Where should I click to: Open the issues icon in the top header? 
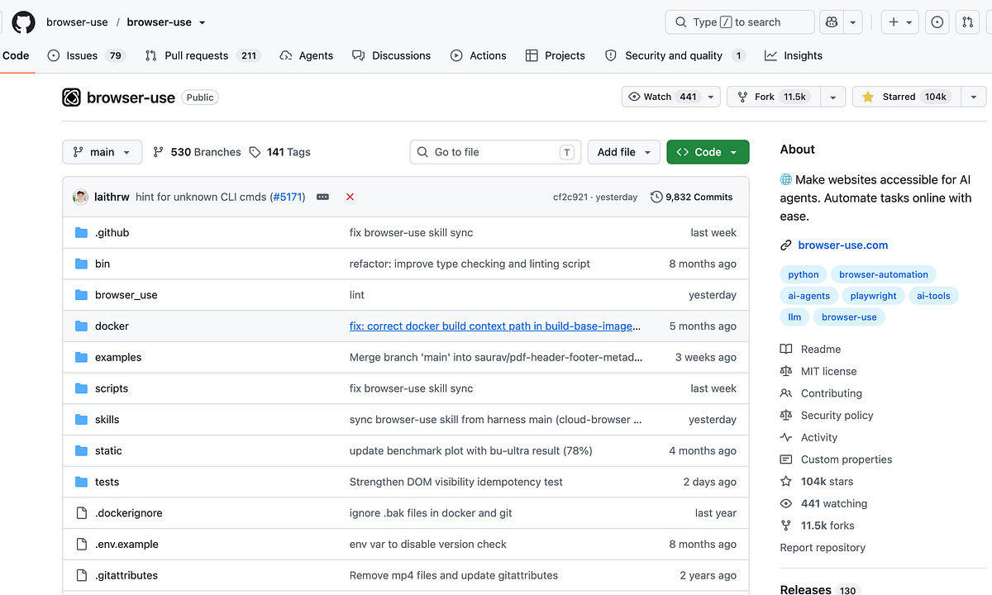coord(937,22)
